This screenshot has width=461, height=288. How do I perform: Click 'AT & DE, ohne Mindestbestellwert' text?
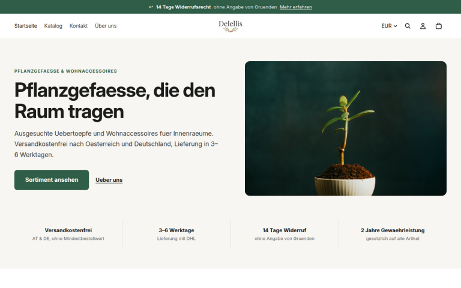(x=68, y=239)
